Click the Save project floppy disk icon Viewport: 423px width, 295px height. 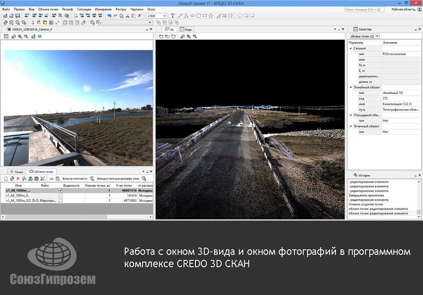tap(18, 16)
